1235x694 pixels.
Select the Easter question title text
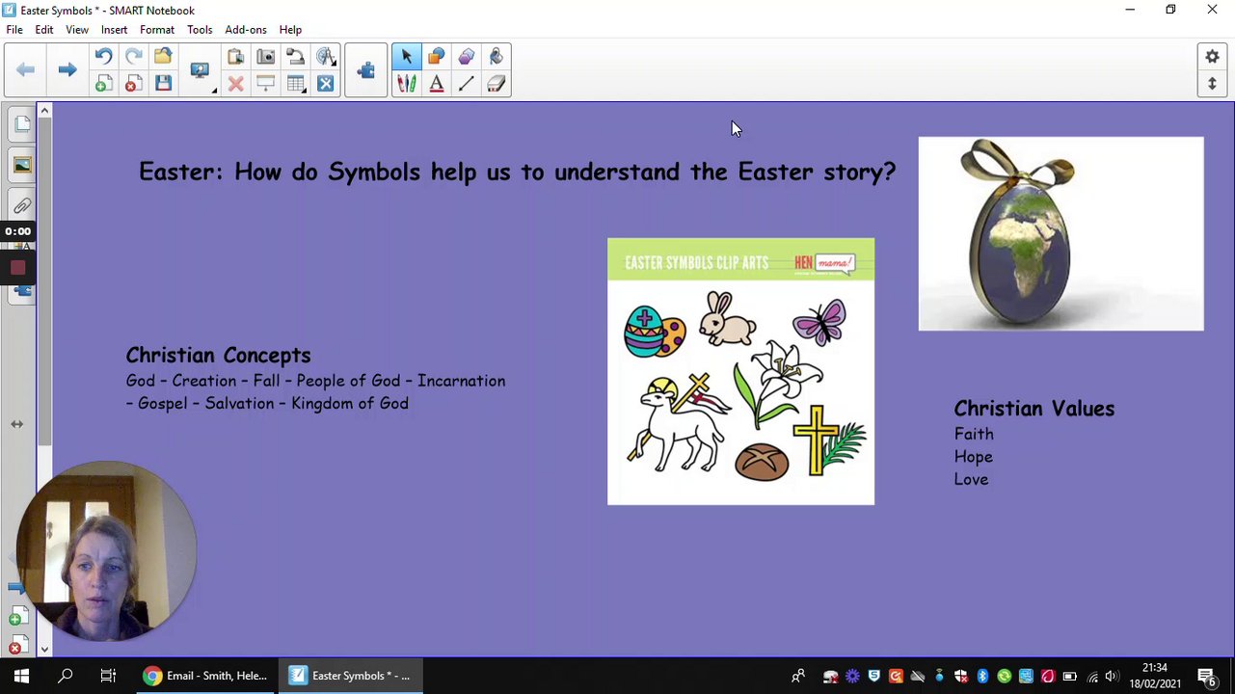pos(518,173)
